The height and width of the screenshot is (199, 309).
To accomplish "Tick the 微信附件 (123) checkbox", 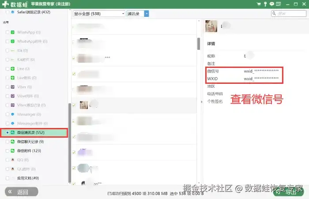I will click(8, 151).
